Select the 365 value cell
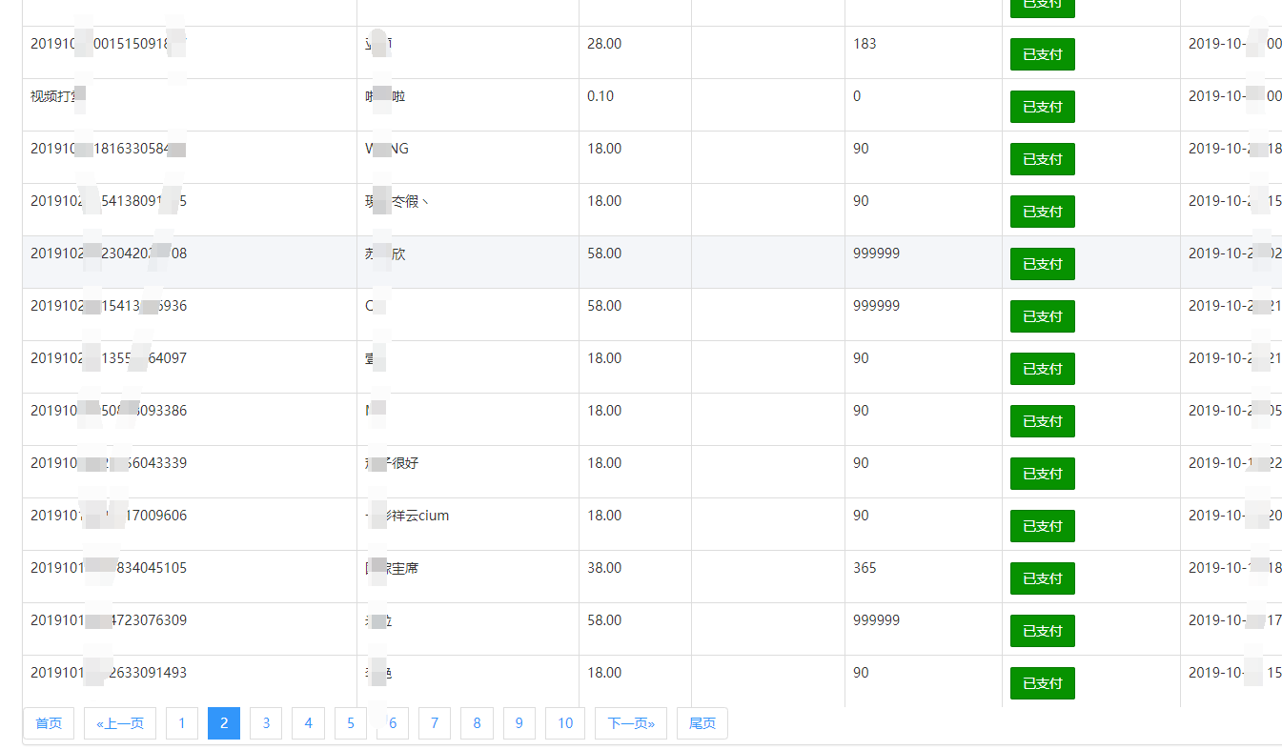This screenshot has height=750, width=1282. [923, 577]
